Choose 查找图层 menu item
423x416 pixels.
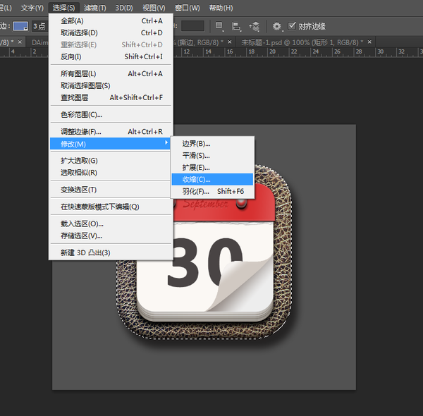(111, 97)
